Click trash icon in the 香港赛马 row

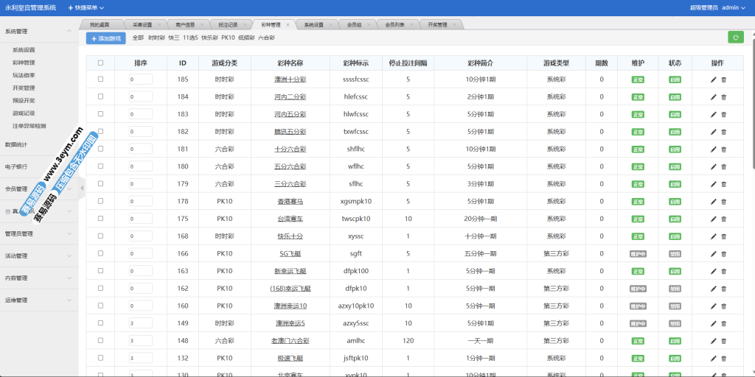tap(723, 201)
